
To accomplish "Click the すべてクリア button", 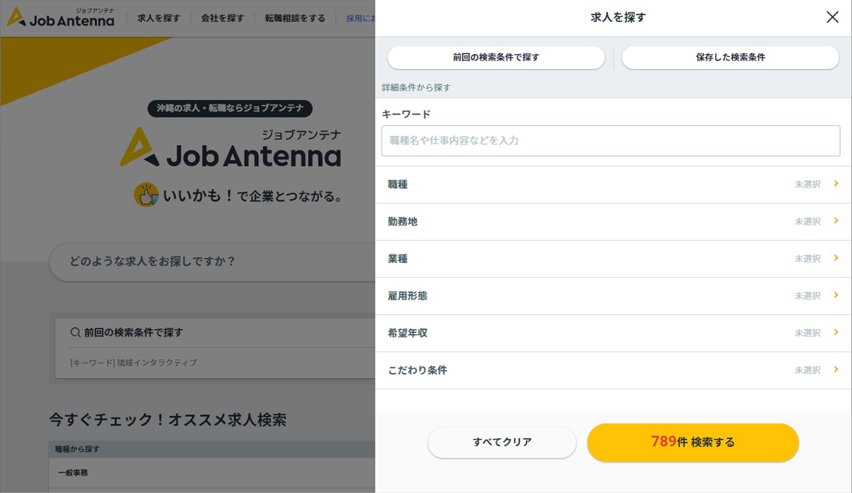I will click(x=502, y=442).
